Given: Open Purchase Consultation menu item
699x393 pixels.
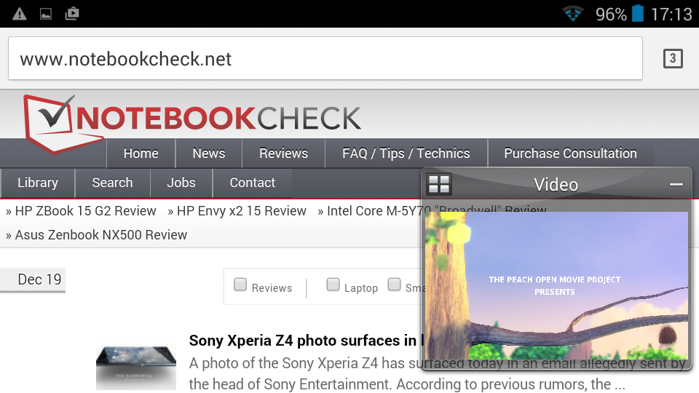Looking at the screenshot, I should (x=571, y=154).
